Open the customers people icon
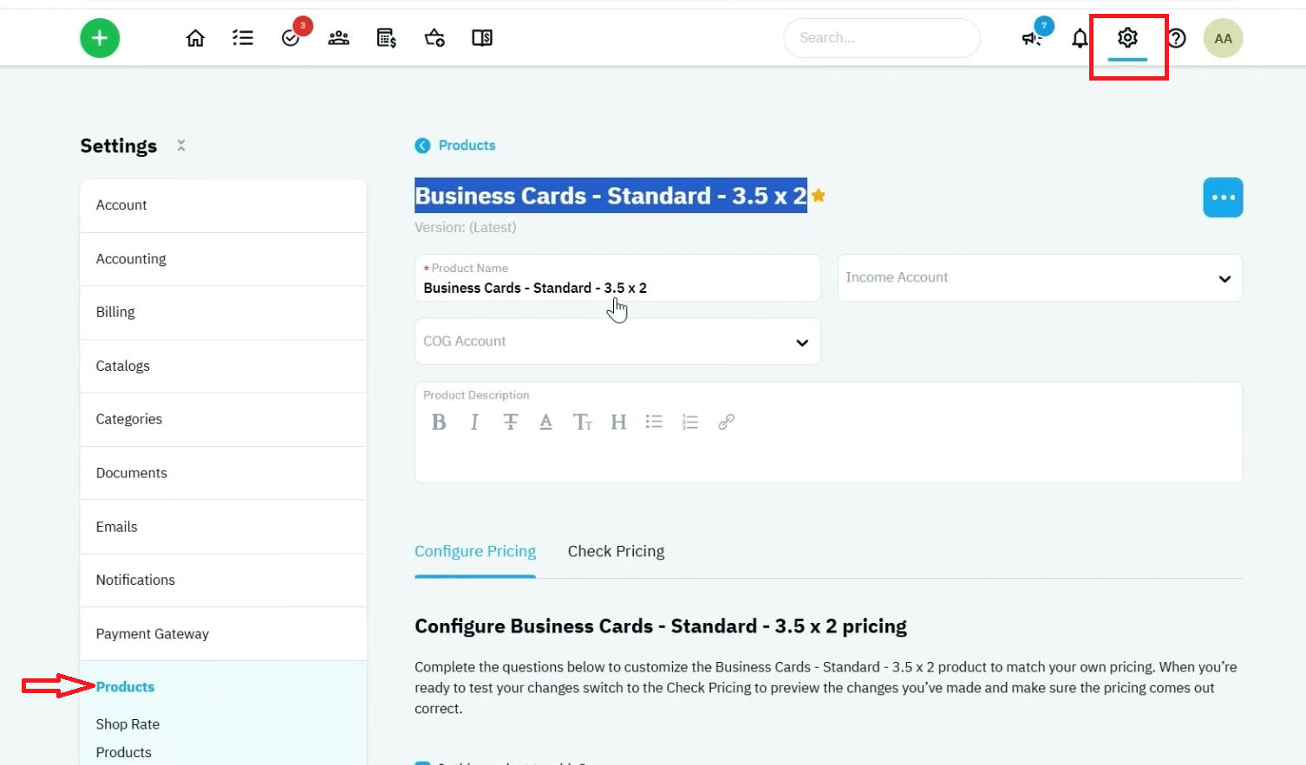1306x765 pixels. click(338, 38)
